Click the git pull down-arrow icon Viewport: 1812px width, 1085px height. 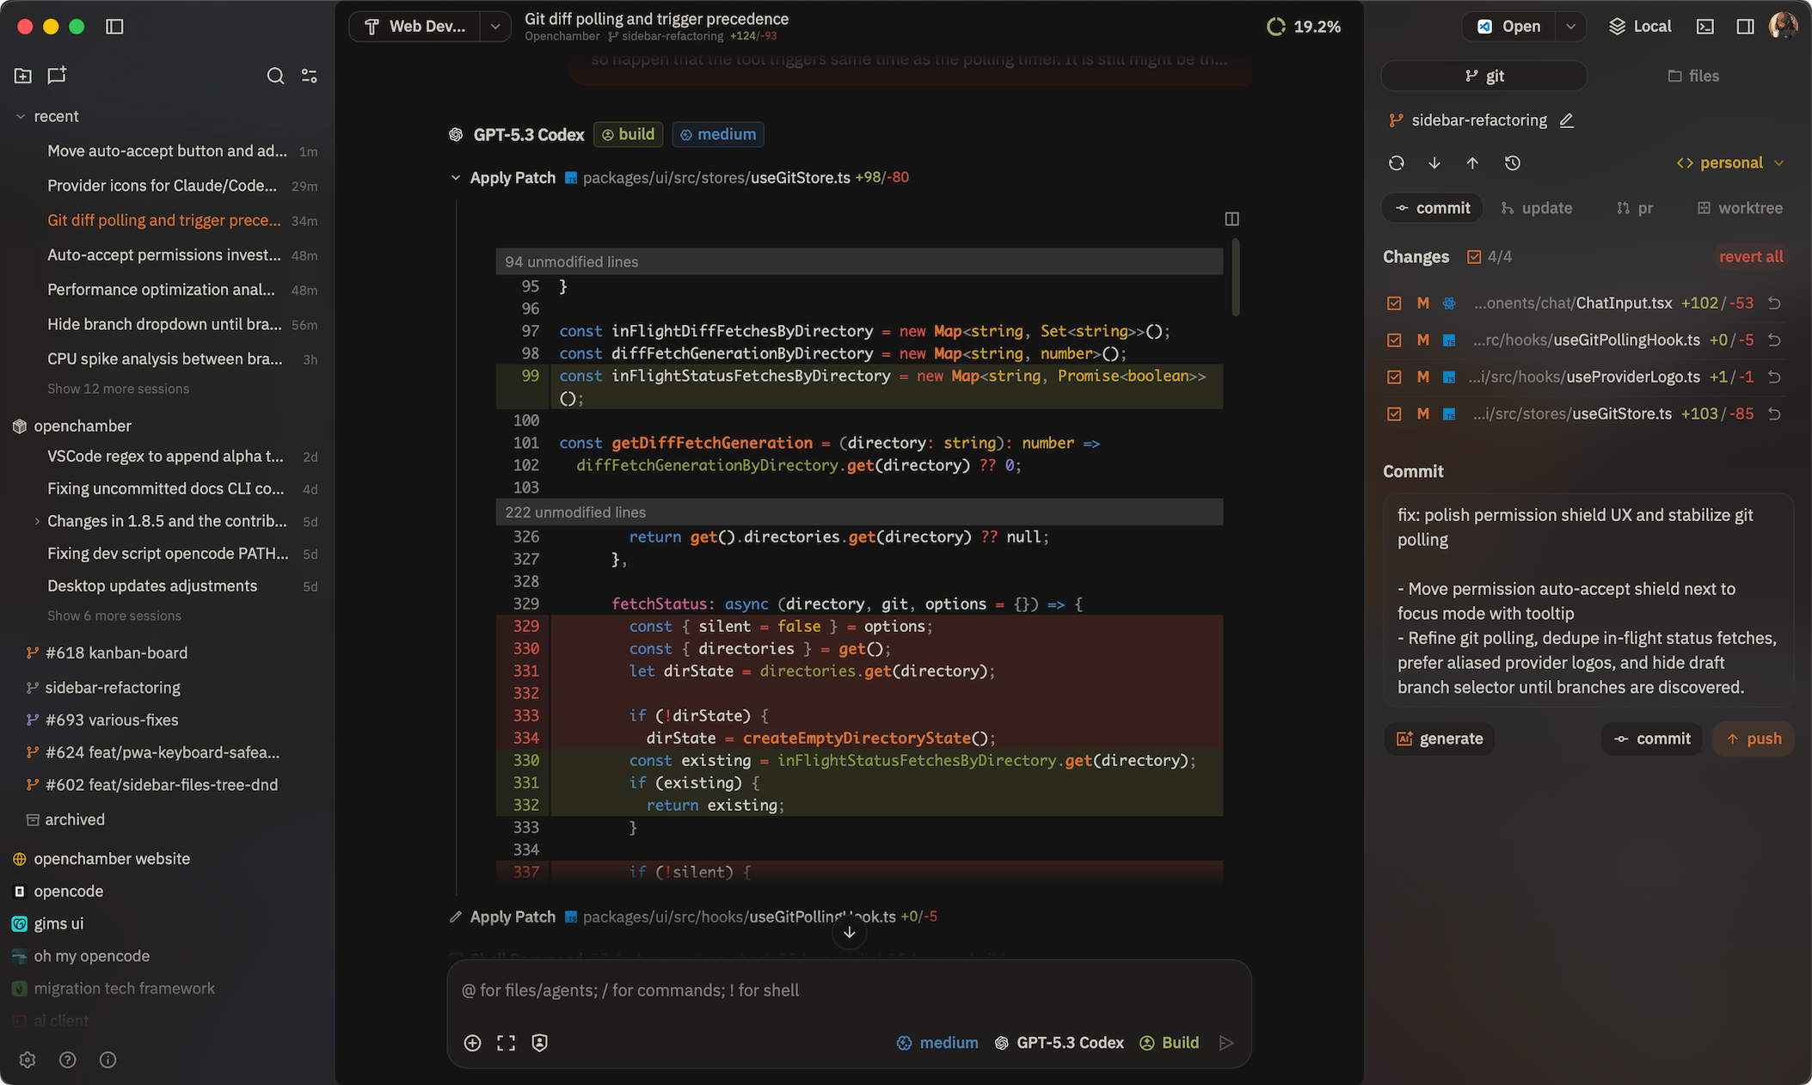tap(1434, 163)
